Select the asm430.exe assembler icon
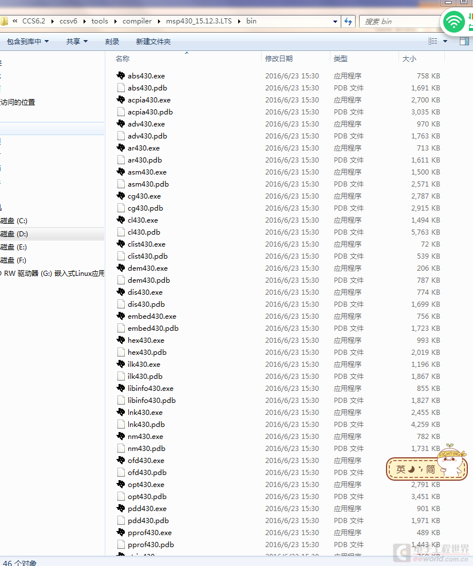The image size is (473, 566). pyautogui.click(x=121, y=172)
